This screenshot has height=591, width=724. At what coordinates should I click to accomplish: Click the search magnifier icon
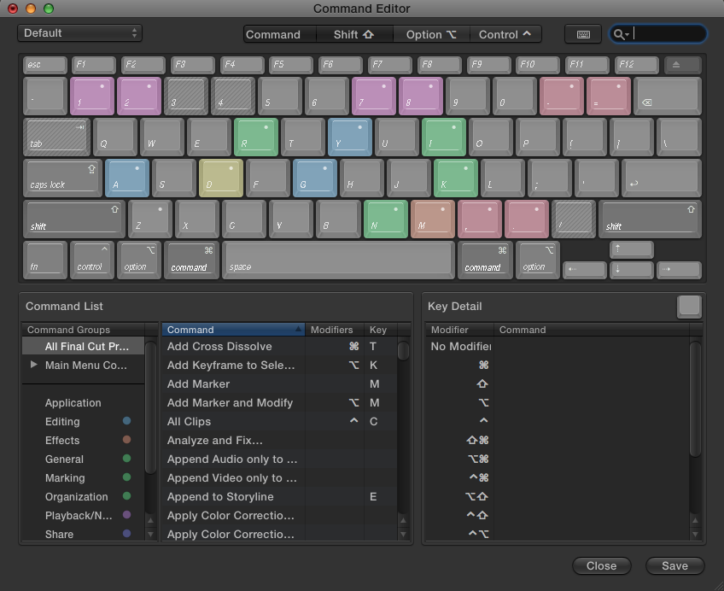(619, 34)
